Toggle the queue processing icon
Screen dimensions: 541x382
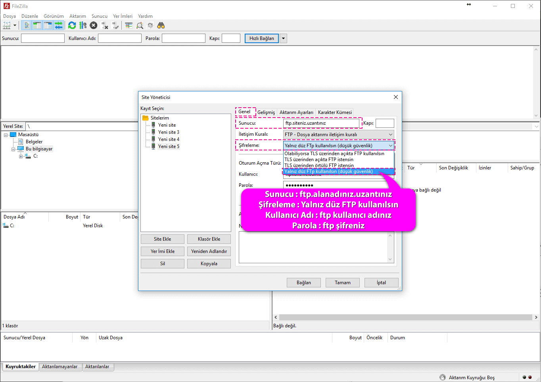click(x=83, y=25)
